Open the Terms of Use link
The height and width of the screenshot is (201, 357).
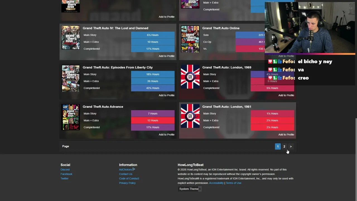pyautogui.click(x=233, y=183)
